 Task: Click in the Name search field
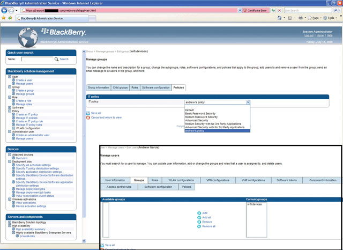[37, 59]
